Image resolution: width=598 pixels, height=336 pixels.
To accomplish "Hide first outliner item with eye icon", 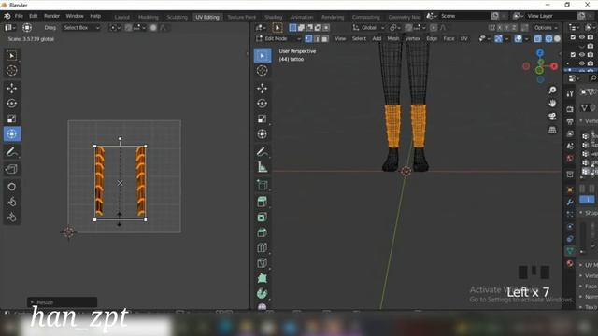I will (x=581, y=37).
